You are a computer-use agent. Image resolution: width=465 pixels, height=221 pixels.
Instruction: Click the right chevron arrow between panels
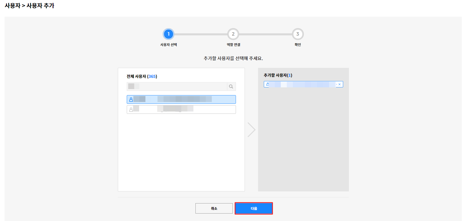click(x=251, y=130)
